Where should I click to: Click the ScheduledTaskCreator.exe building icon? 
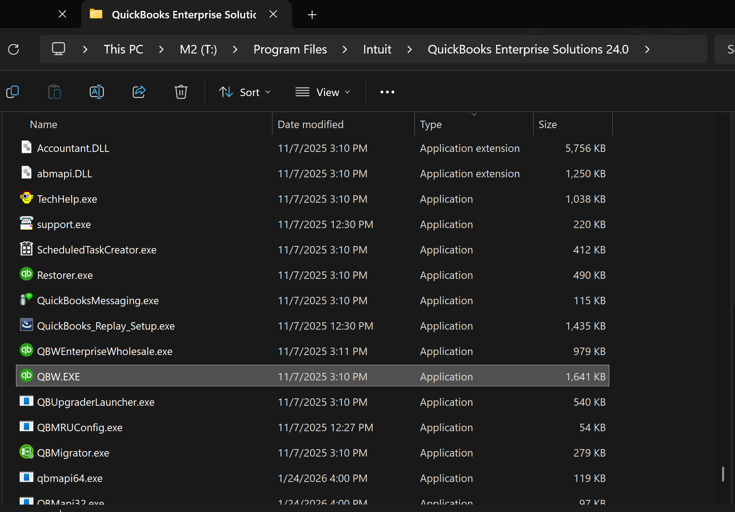27,249
